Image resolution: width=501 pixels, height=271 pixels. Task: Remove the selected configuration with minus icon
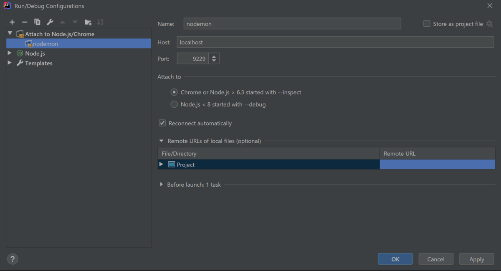tap(25, 22)
